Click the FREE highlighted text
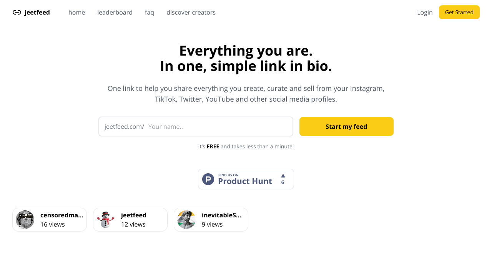This screenshot has width=492, height=276. 213,146
